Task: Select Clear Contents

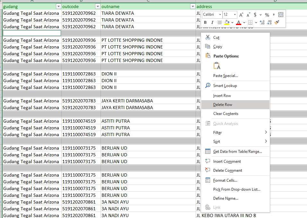Action: point(235,114)
